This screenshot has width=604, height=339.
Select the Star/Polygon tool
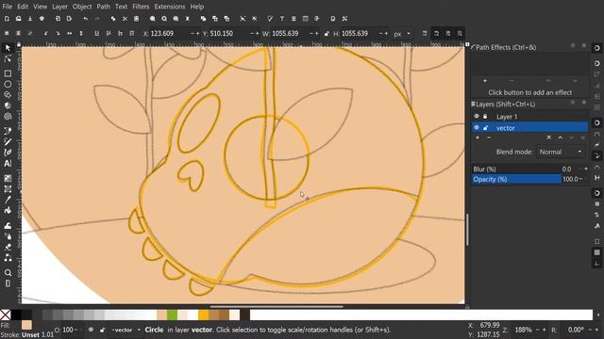pos(8,95)
